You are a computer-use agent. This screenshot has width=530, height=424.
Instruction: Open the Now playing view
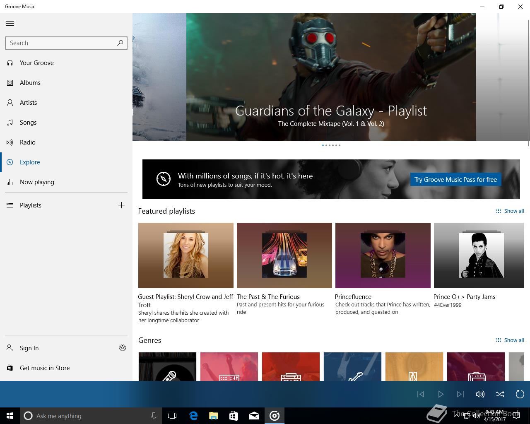[66, 182]
